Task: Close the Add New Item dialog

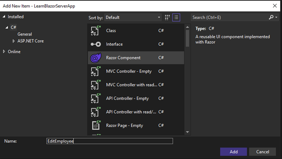Action: [x=275, y=6]
